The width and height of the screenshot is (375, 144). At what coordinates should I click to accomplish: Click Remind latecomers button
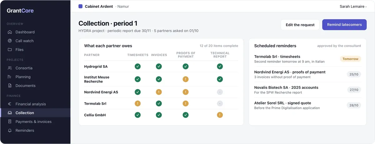pos(344,25)
